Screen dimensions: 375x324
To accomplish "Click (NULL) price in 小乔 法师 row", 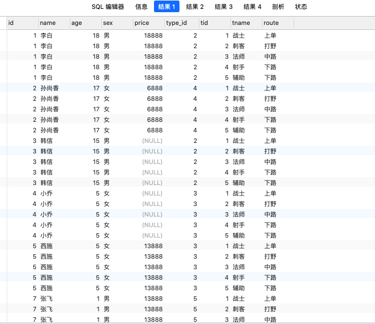I will pos(152,214).
